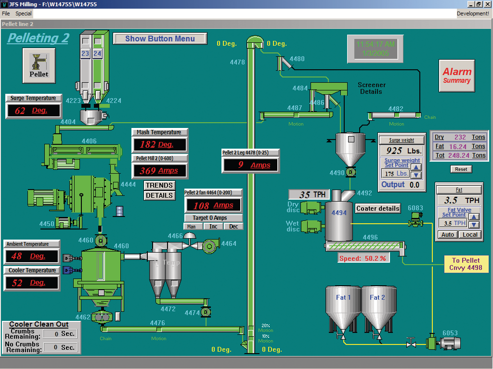This screenshot has height=369, width=493.
Task: Select the Fat 1 tank icon
Action: [x=343, y=308]
